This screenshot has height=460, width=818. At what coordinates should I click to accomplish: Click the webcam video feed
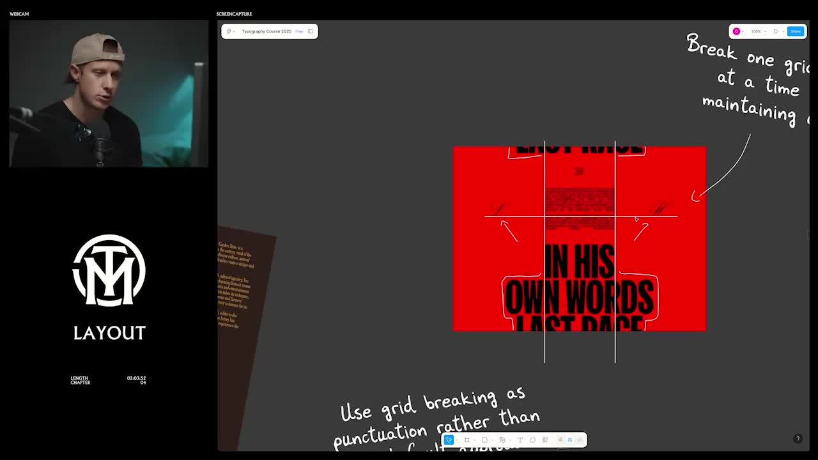(109, 93)
